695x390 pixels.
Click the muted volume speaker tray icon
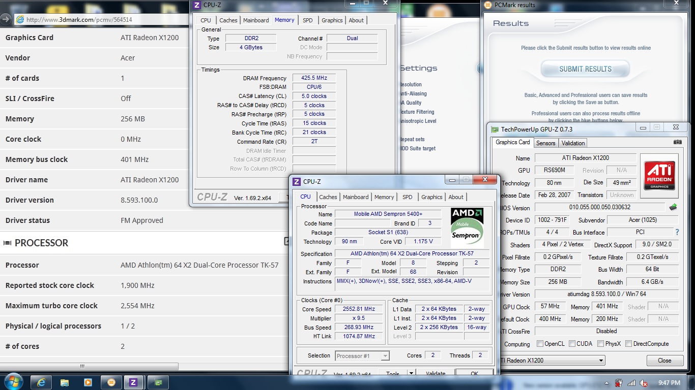(x=644, y=383)
